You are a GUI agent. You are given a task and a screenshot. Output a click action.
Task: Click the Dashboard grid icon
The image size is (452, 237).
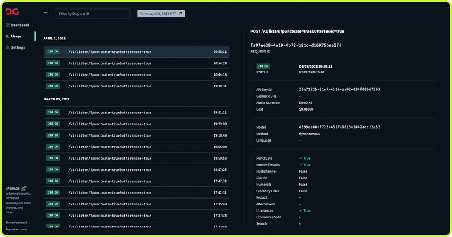pyautogui.click(x=7, y=25)
